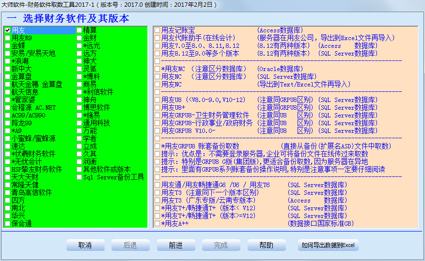Select the 万能 checkbox
The width and height of the screenshot is (425, 261).
click(79, 131)
